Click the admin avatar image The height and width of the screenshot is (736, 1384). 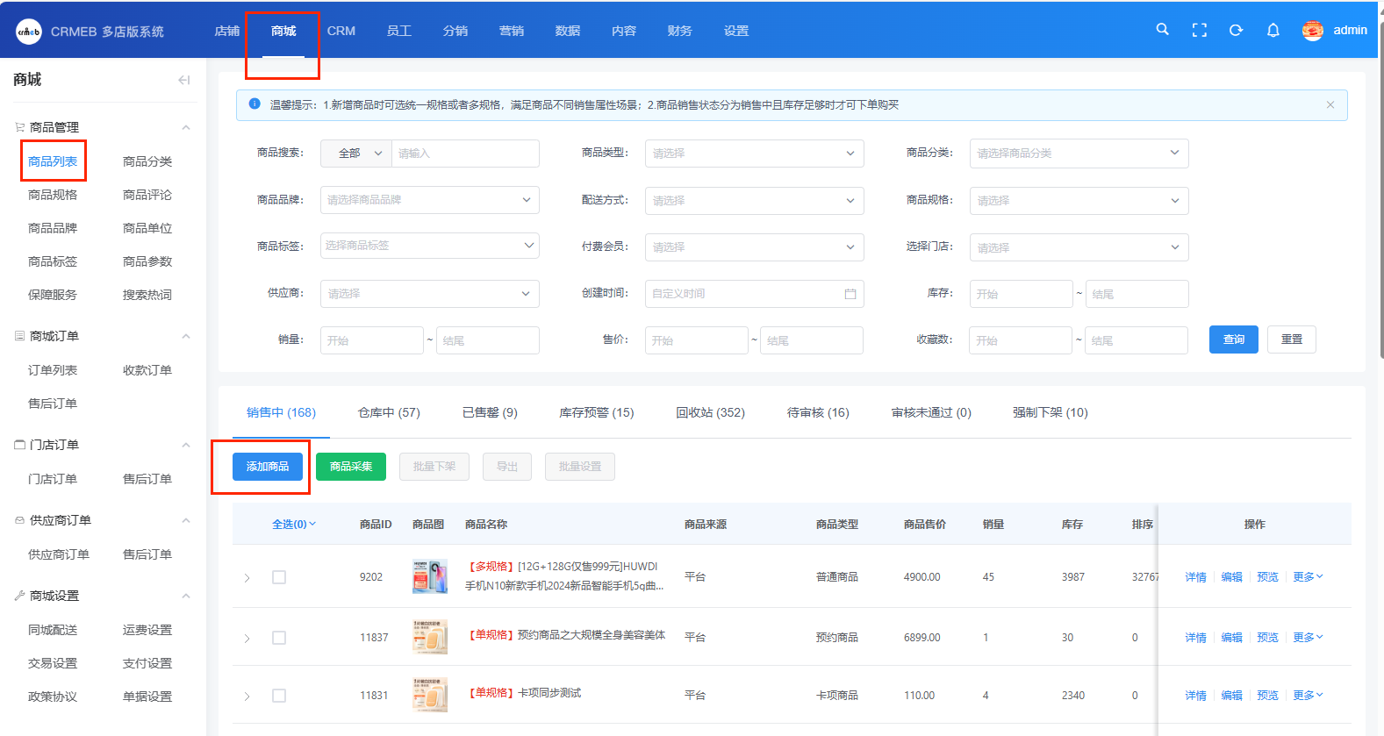(1312, 31)
